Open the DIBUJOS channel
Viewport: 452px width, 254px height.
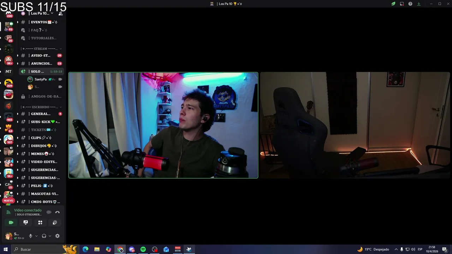(x=41, y=146)
